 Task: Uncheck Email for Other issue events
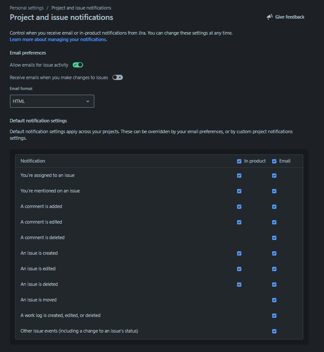point(274,331)
